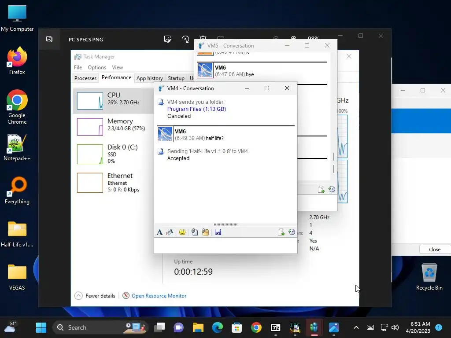Viewport: 451px width, 338px height.
Task: Open the weather widget showing 51°
Action: (x=10, y=327)
